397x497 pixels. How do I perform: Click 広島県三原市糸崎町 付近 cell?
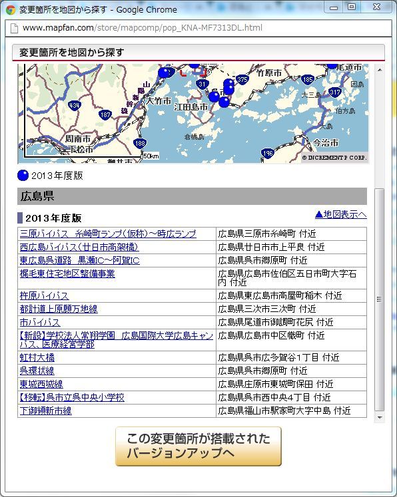pyautogui.click(x=291, y=234)
